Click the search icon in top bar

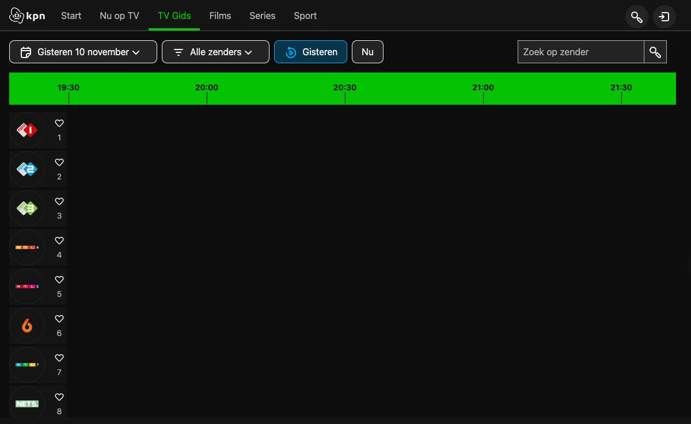(637, 17)
